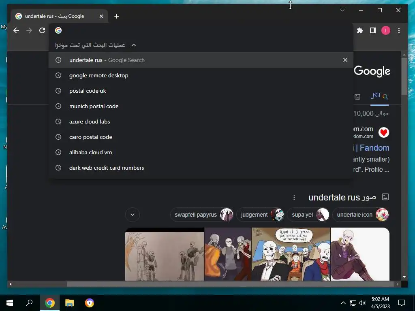Open Chrome's three-dot menu
Viewport: 415px width, 311px height.
pyautogui.click(x=399, y=31)
